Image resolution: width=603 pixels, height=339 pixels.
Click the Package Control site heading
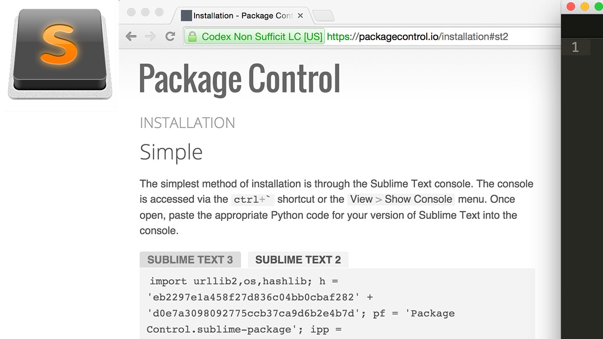coord(240,79)
